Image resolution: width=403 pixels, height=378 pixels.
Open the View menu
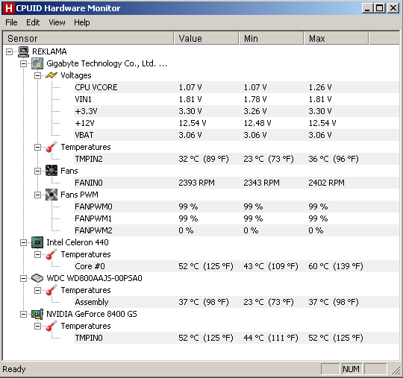57,22
